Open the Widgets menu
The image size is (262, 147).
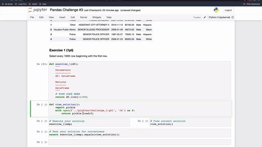coord(97,17)
